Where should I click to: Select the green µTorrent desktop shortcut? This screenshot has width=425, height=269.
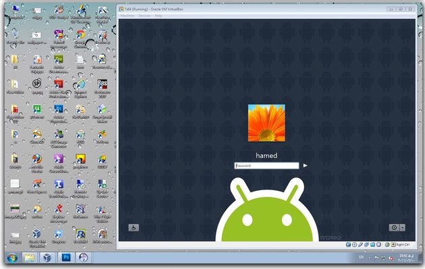pos(37,112)
